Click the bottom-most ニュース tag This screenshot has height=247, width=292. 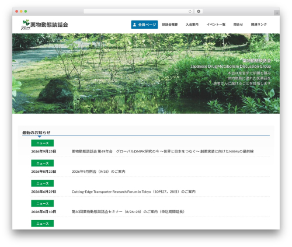(43, 224)
